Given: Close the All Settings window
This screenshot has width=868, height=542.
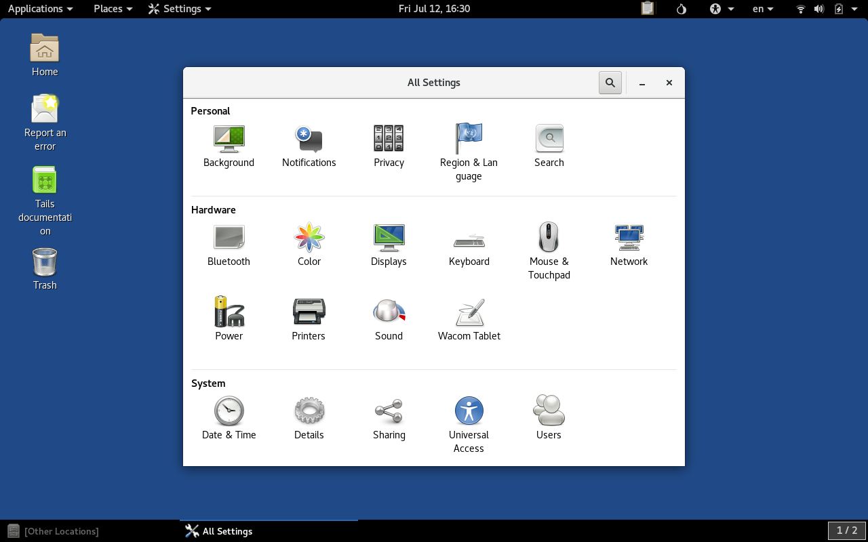Looking at the screenshot, I should (x=669, y=83).
